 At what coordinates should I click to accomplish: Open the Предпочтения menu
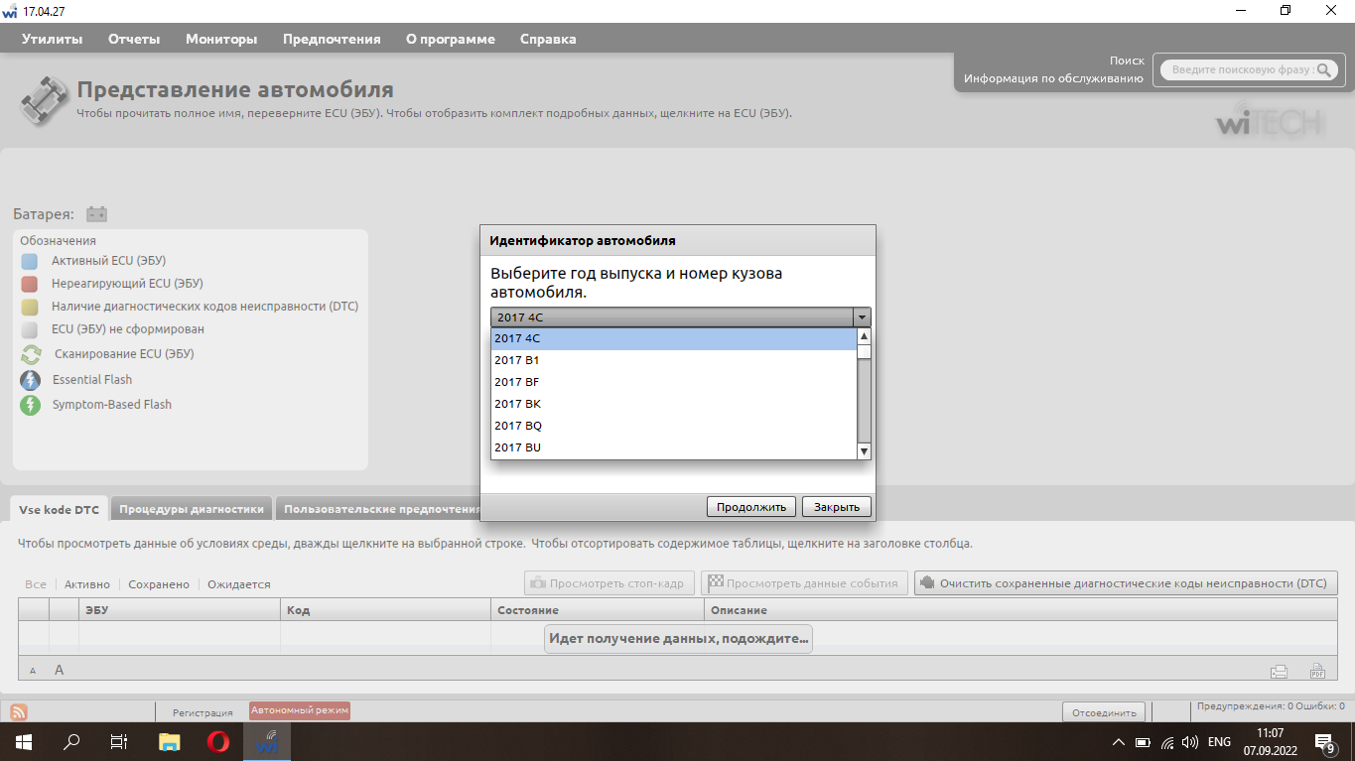pos(332,39)
